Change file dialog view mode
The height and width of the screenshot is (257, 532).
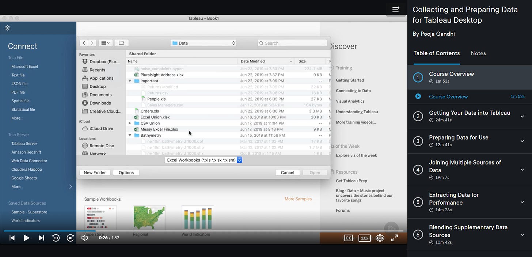tap(106, 43)
